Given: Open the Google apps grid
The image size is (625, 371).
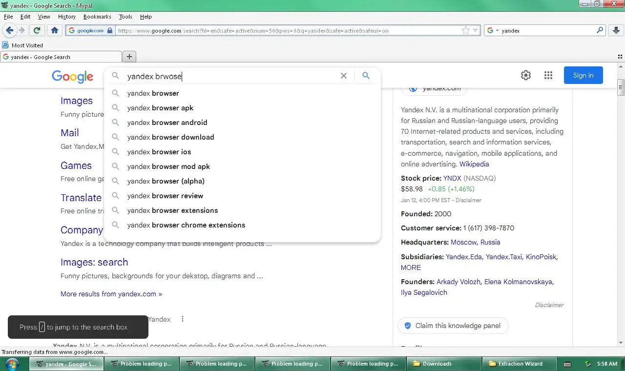Looking at the screenshot, I should pos(548,75).
